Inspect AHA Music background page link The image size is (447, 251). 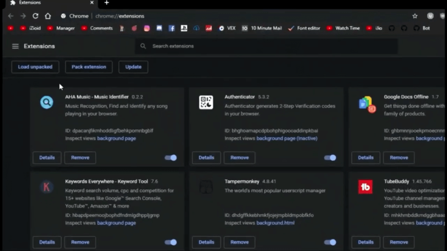coord(116,138)
